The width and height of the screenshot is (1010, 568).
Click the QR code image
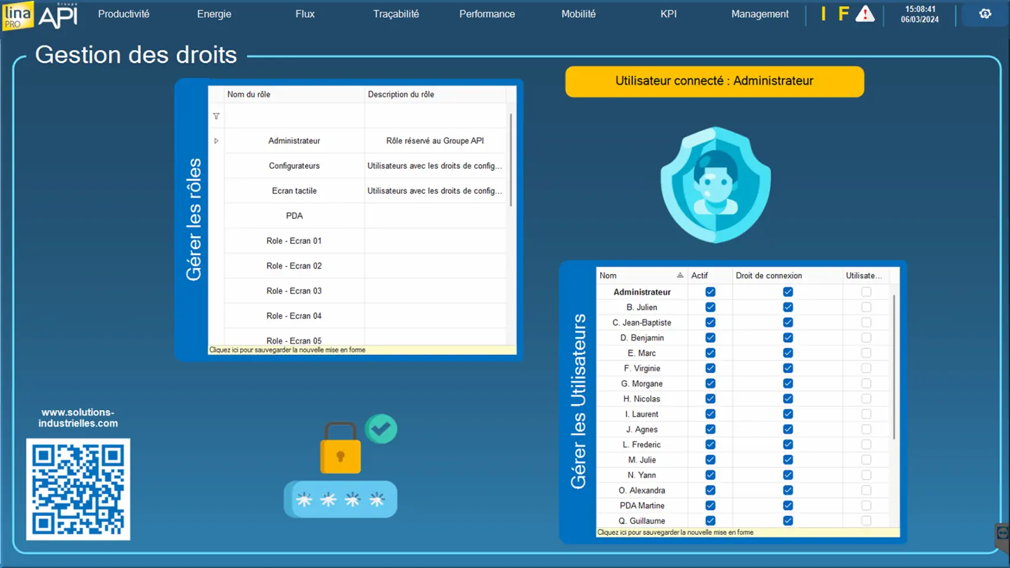(x=78, y=489)
